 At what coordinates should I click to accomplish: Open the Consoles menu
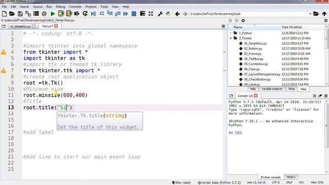(x=75, y=7)
